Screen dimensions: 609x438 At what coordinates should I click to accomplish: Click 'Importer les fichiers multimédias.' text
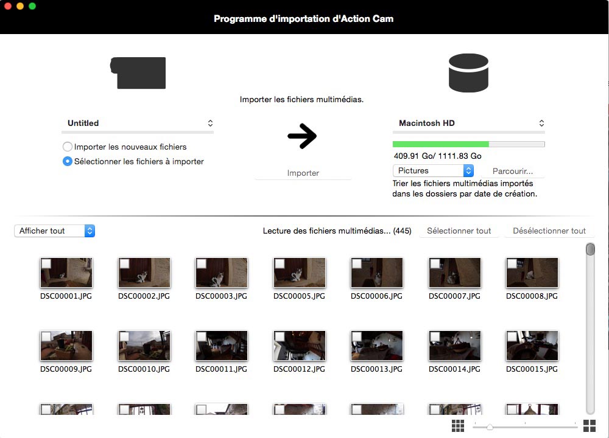(302, 100)
